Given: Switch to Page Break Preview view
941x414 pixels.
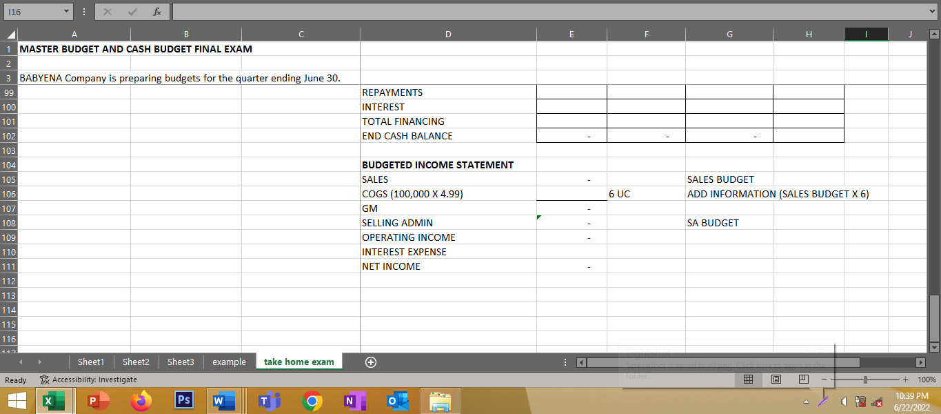Looking at the screenshot, I should tap(802, 379).
